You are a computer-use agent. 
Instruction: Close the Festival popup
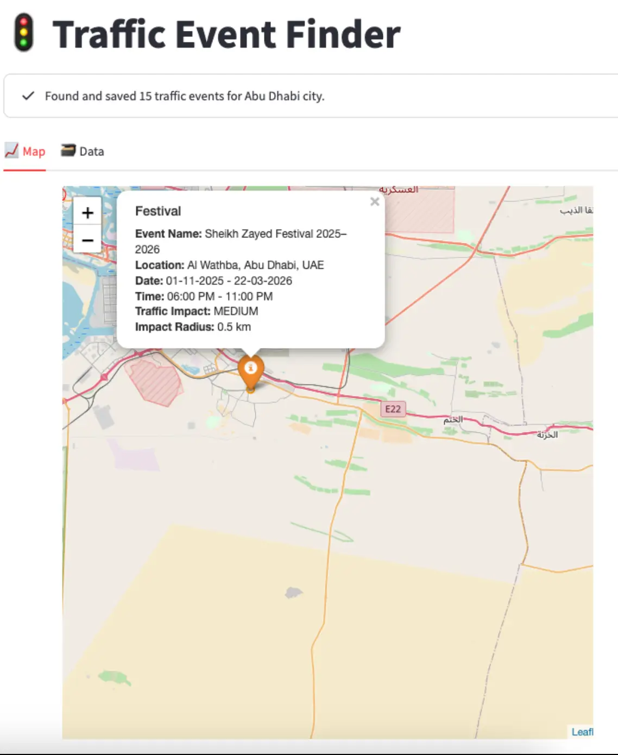click(374, 202)
